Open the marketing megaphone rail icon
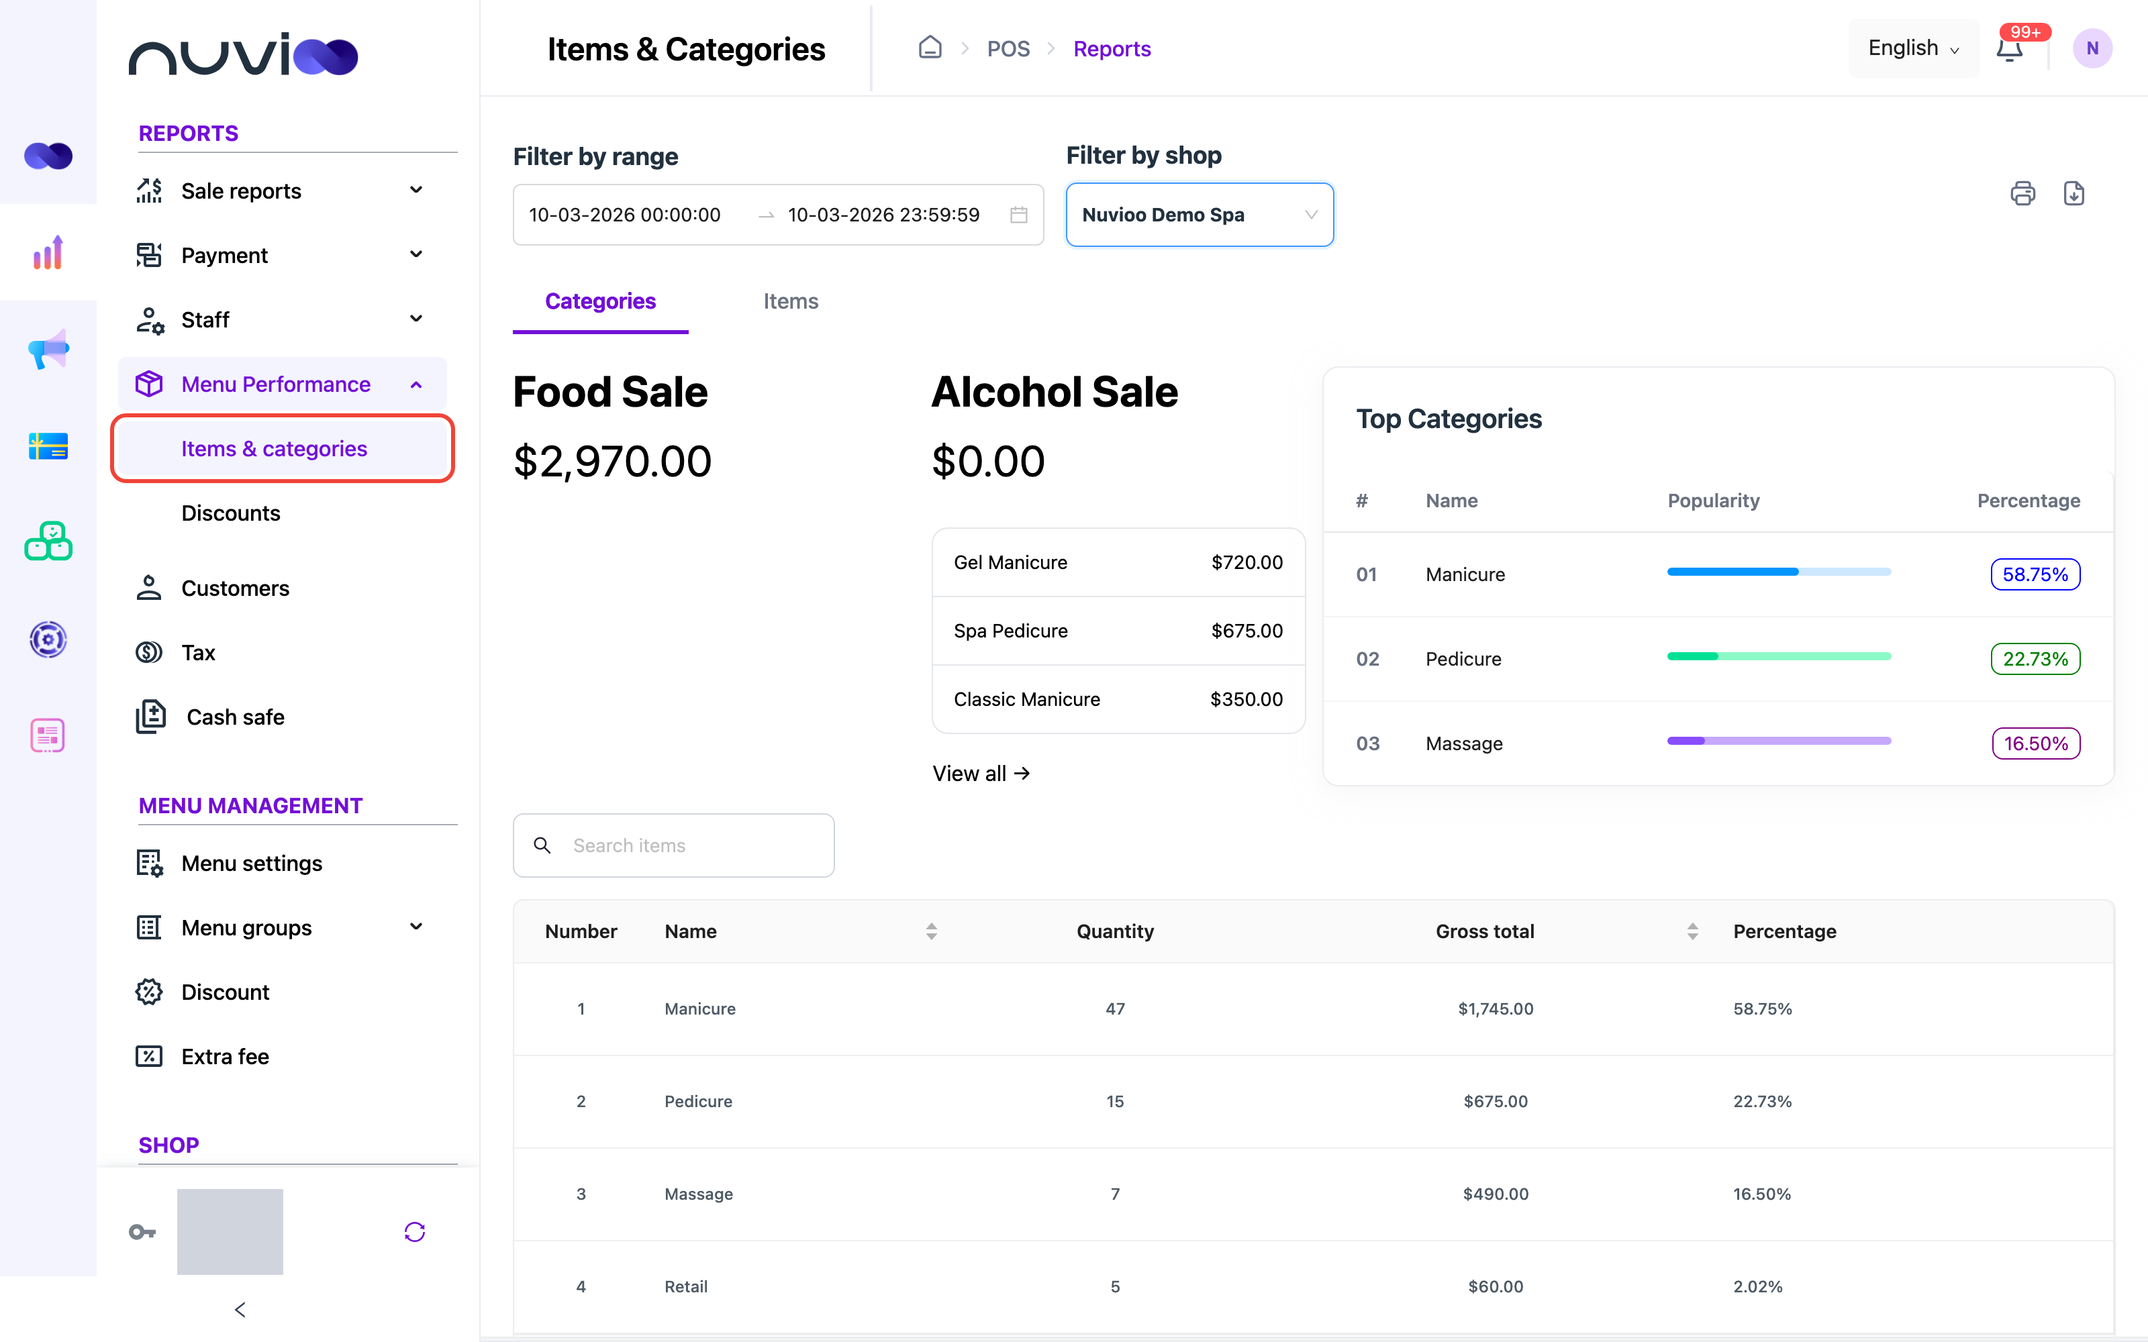This screenshot has width=2148, height=1342. [48, 349]
